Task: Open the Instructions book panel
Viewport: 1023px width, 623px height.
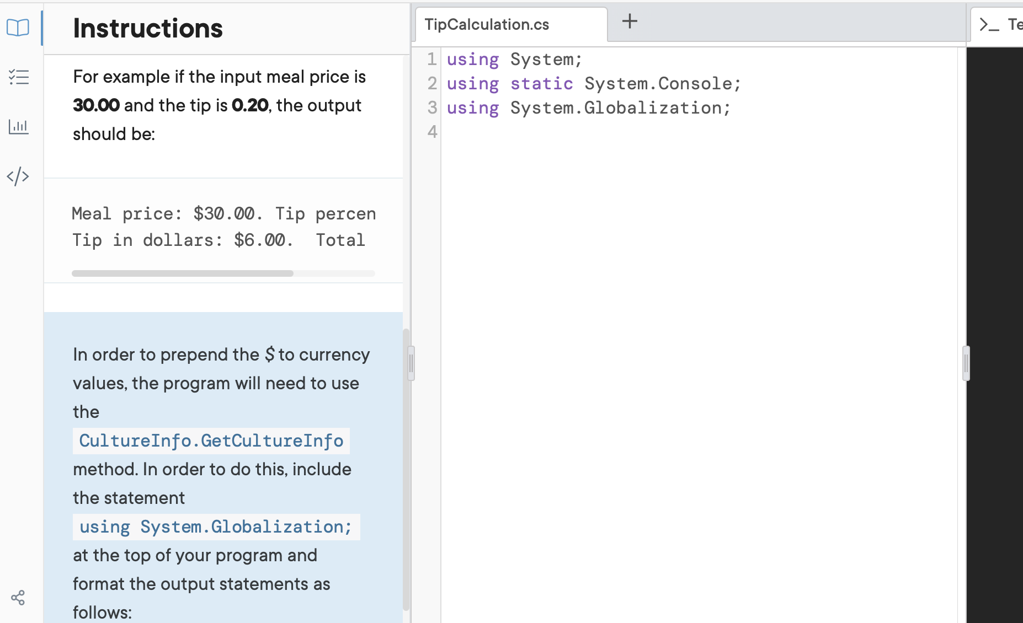Action: tap(18, 28)
